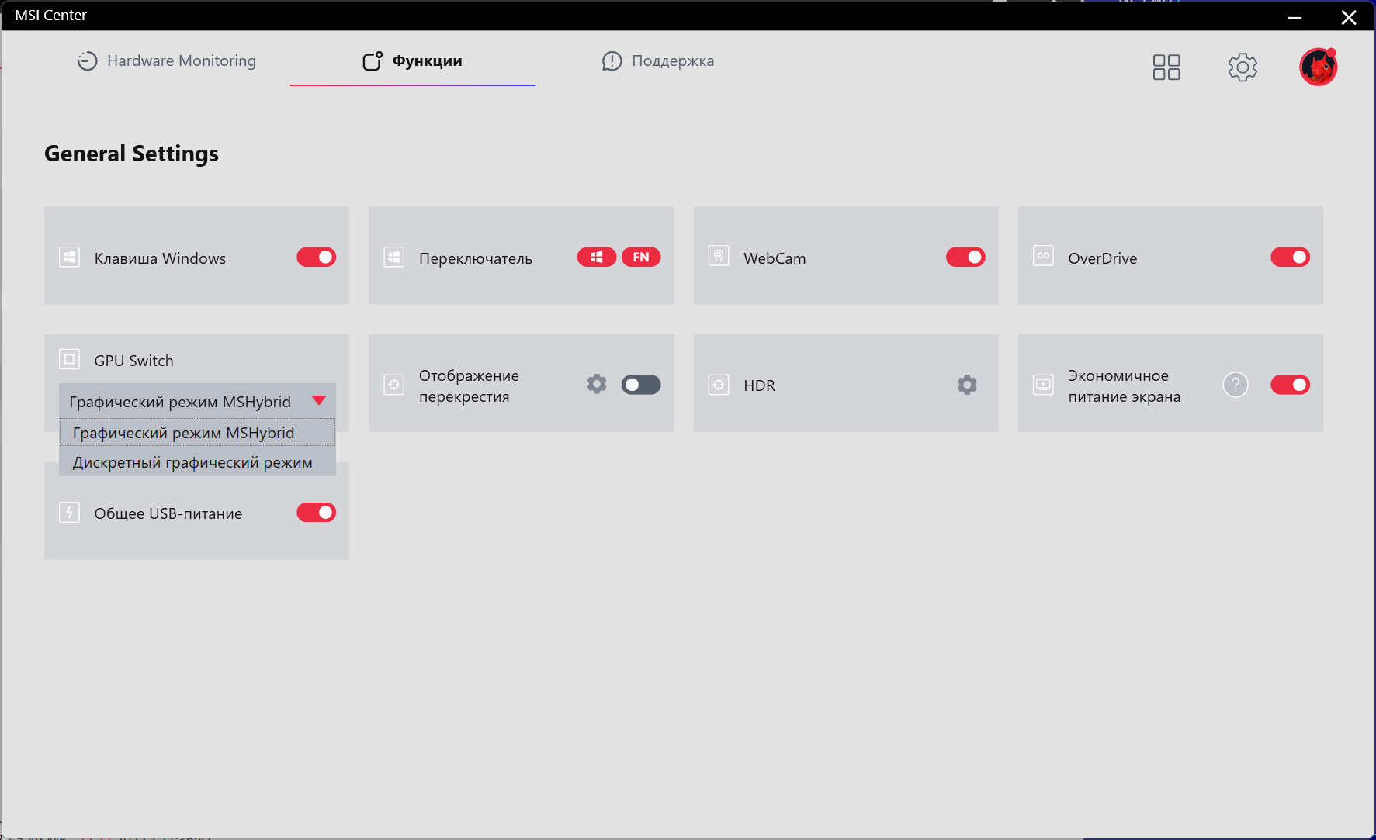
Task: Close the MSI Center window
Action: [1349, 17]
